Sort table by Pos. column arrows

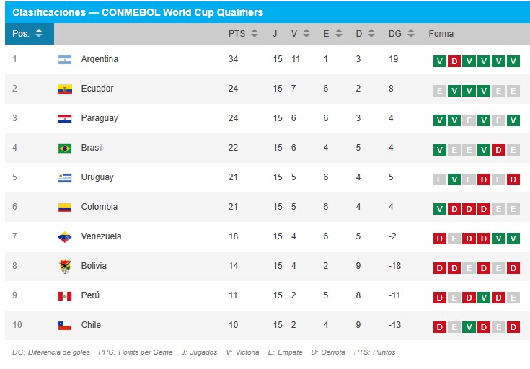click(39, 33)
